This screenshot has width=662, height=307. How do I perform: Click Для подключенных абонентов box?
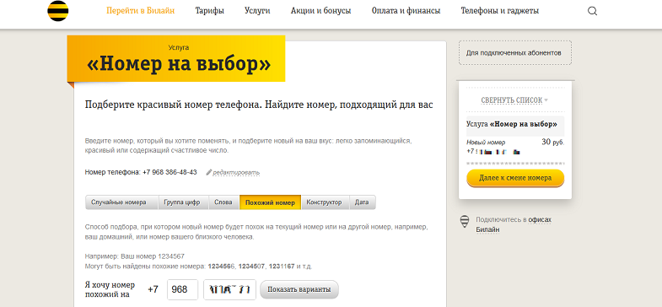pyautogui.click(x=515, y=53)
